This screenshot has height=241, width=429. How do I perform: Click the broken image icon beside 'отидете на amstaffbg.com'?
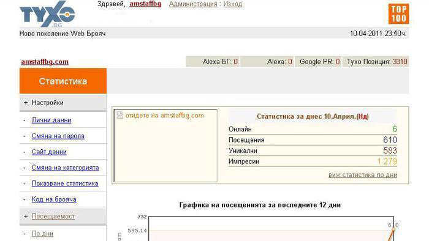120,115
